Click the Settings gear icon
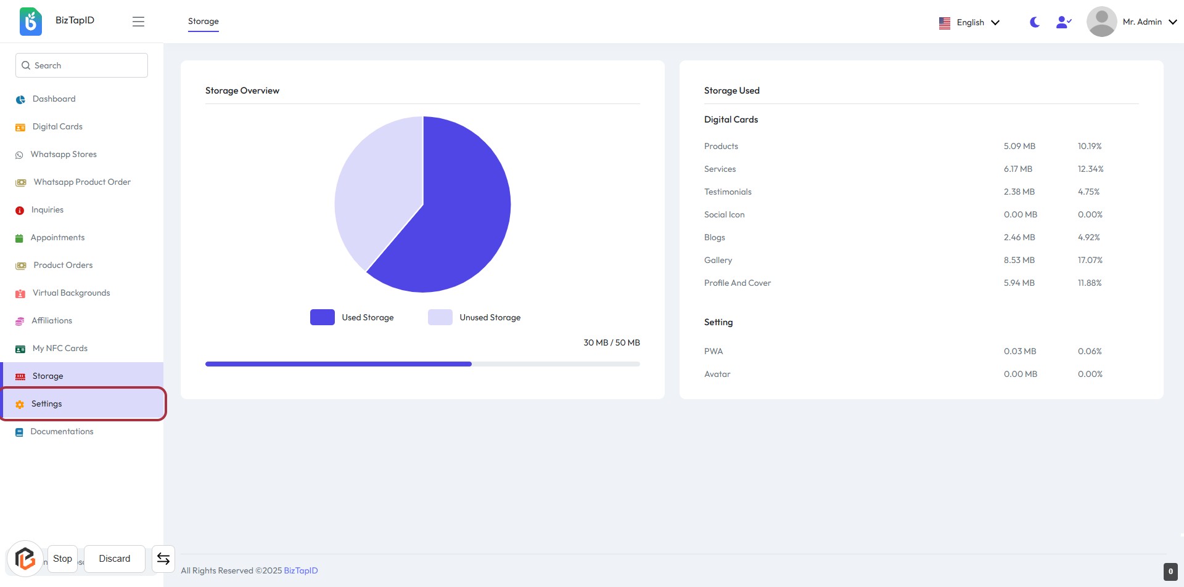The height and width of the screenshot is (587, 1184). point(20,405)
